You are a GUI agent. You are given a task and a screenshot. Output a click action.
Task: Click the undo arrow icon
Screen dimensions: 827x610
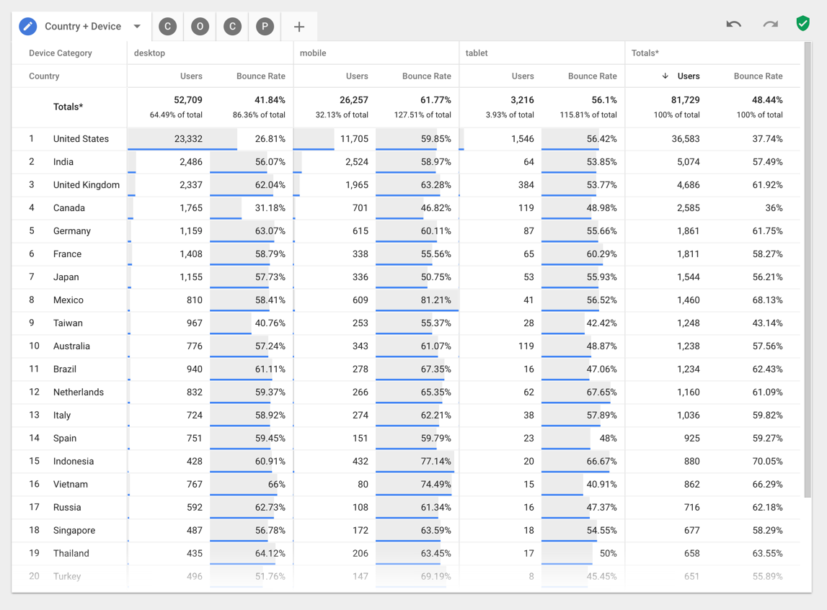pos(733,24)
